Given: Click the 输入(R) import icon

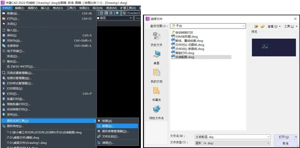Looking at the screenshot, I should [4, 30].
